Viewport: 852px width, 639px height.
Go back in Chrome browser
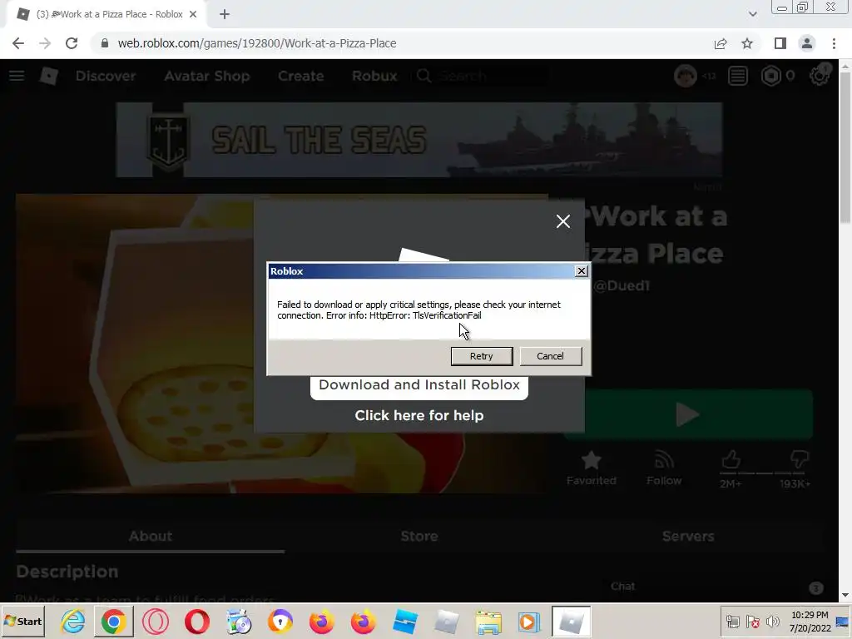coord(18,43)
